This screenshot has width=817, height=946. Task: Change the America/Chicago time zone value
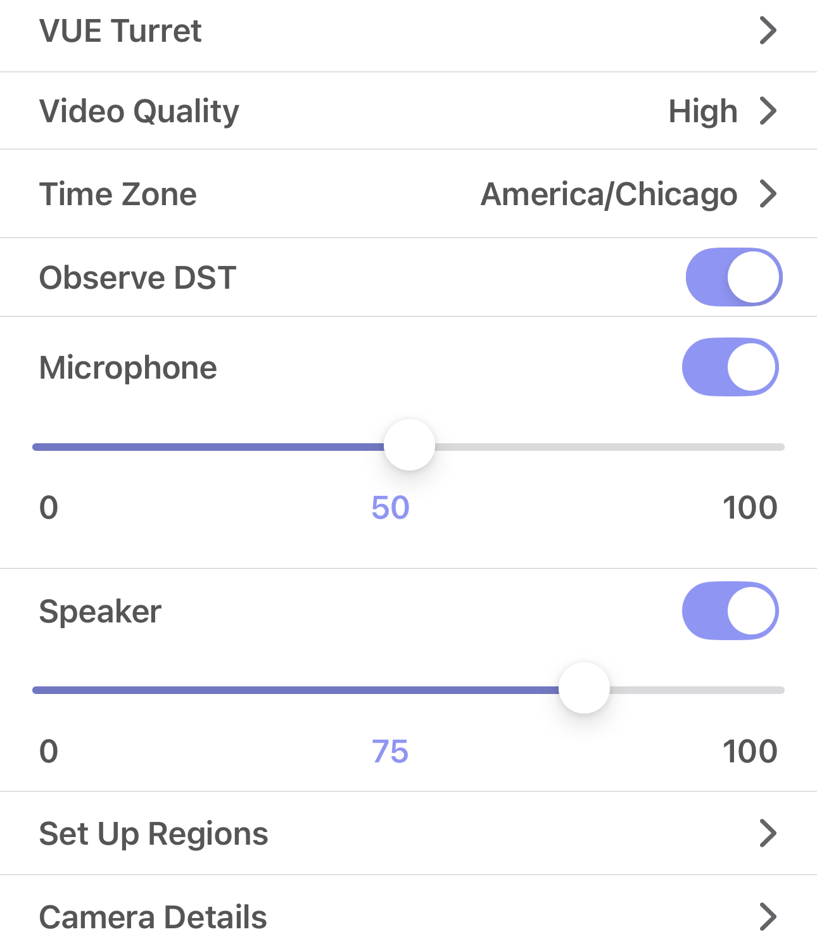tap(609, 194)
